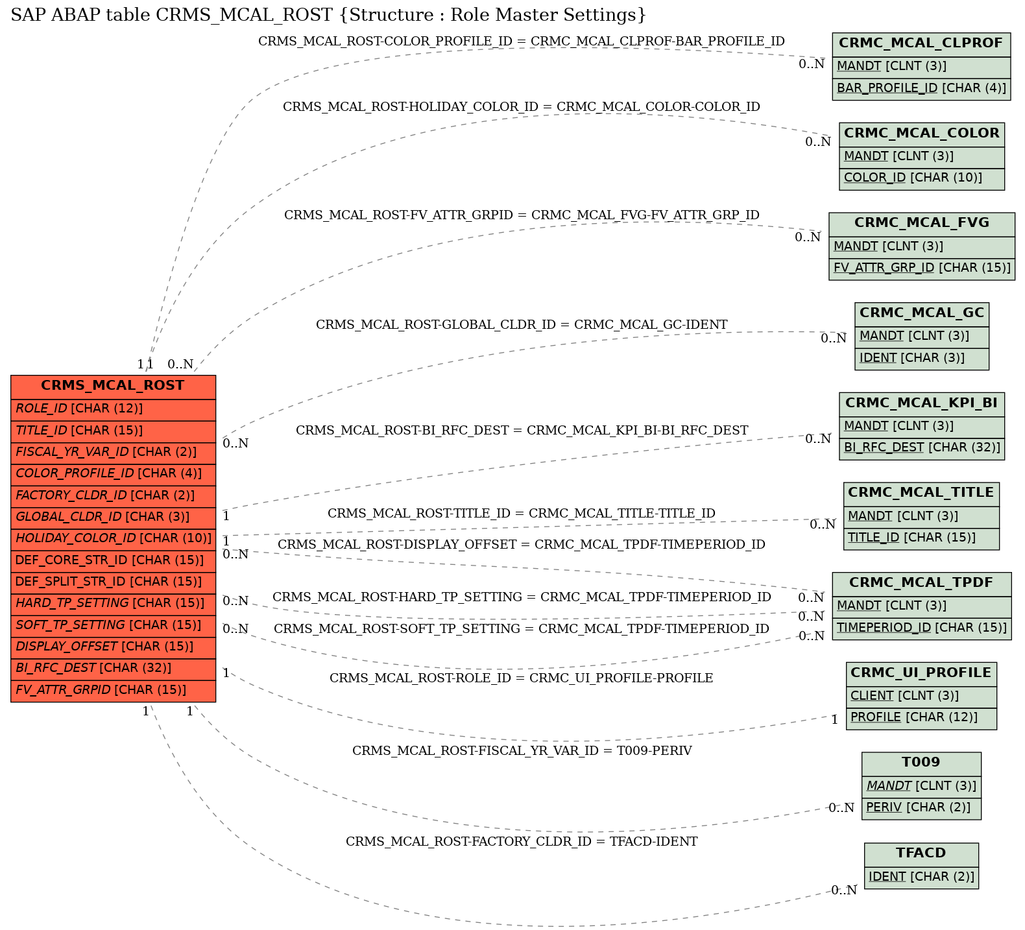This screenshot has height=930, width=1025.
Task: Click the ROLE_ID = CRMC_UI_PROFILE-PROFILE label
Action: point(522,678)
